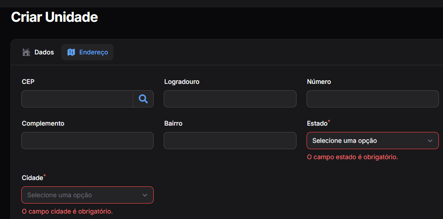
Task: Expand Estado using its chevron arrow
Action: [x=430, y=141]
